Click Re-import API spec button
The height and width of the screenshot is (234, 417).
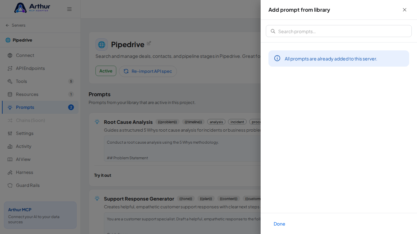(x=148, y=71)
